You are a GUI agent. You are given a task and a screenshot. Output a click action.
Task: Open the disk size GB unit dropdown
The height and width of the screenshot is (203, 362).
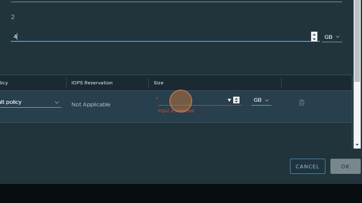tap(261, 100)
